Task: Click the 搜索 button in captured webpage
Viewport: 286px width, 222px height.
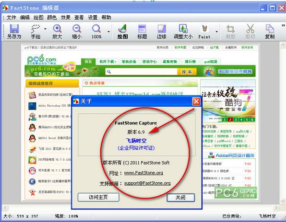Action: tap(187, 72)
